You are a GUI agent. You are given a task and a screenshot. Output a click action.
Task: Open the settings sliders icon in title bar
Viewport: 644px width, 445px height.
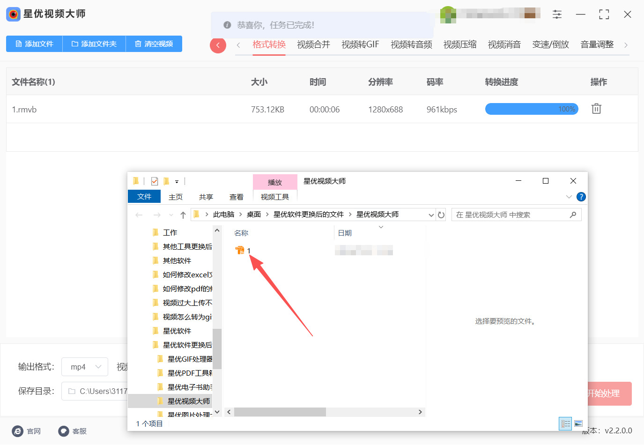coord(557,15)
